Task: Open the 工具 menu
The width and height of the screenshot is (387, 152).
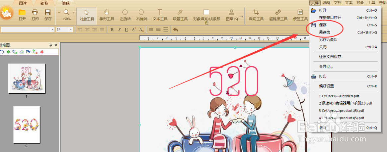Action: (x=371, y=3)
